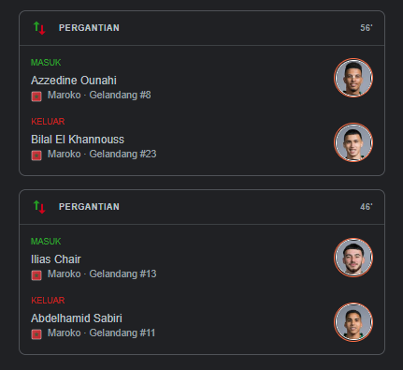The width and height of the screenshot is (403, 370).
Task: Click the red KELUAR label above Bilal El Khannouss
Action: coord(48,122)
